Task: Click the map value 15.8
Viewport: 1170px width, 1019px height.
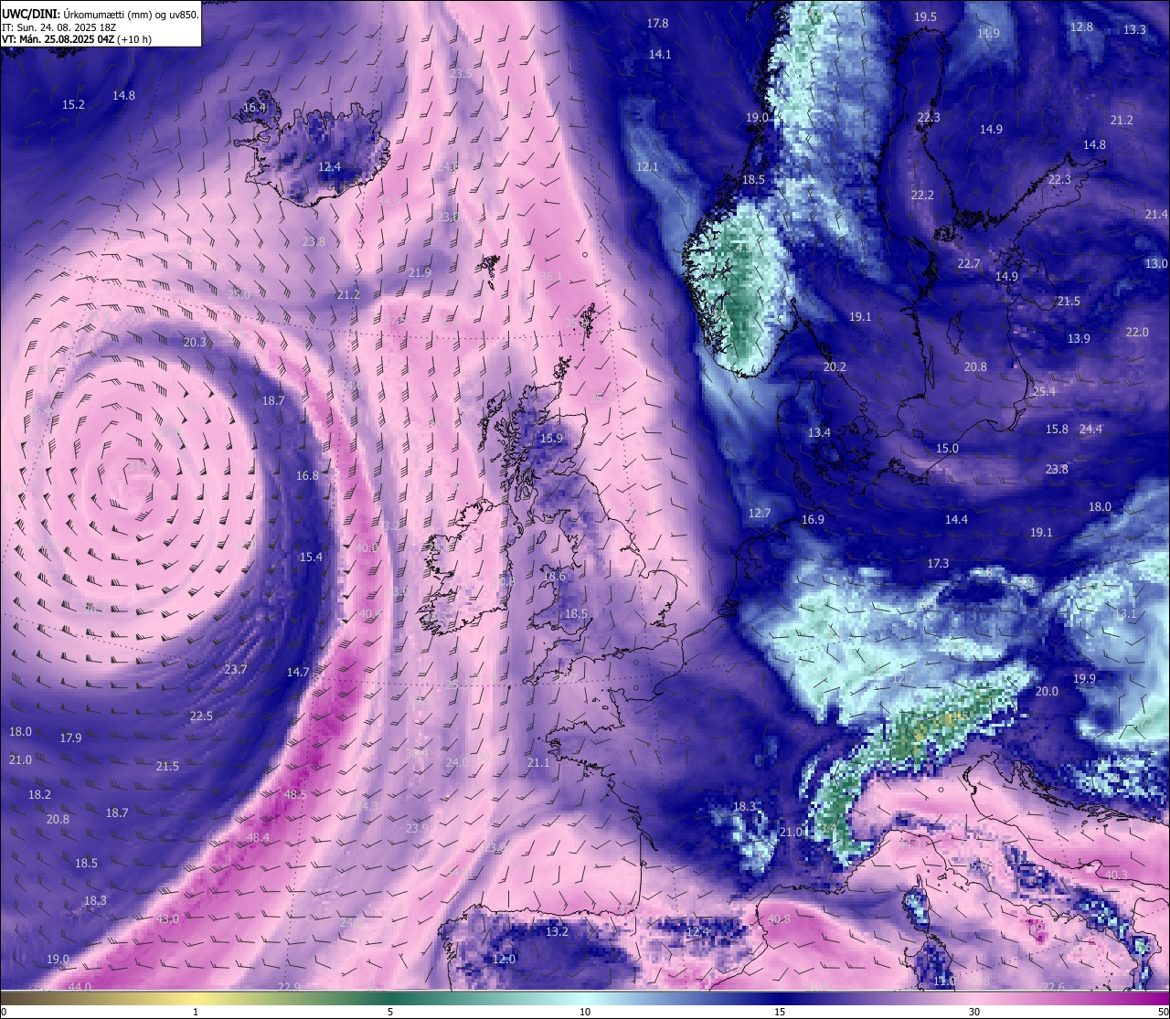Action: (x=1057, y=430)
